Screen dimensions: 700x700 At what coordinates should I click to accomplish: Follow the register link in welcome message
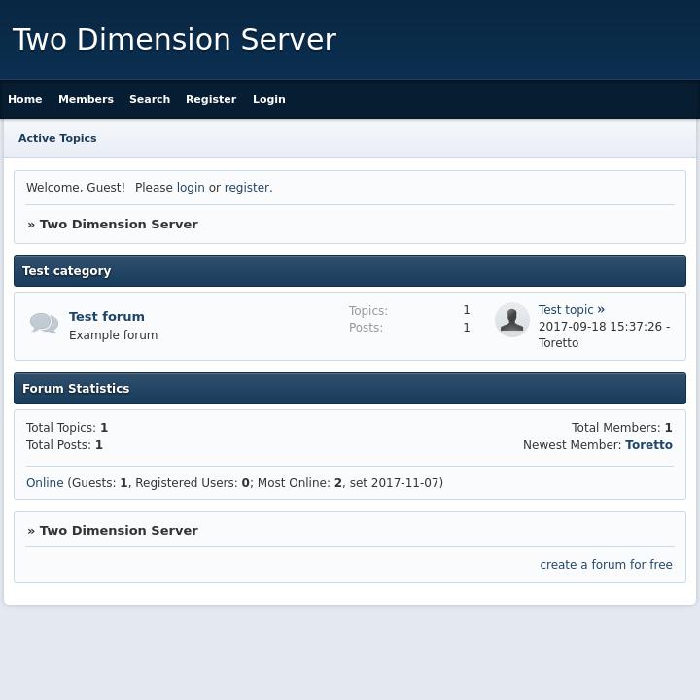246,188
